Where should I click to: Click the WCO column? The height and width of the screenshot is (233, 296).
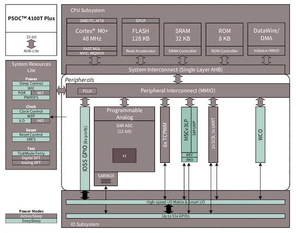pyautogui.click(x=260, y=135)
